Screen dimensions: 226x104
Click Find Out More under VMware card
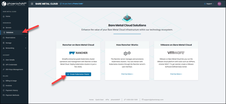[176, 74]
